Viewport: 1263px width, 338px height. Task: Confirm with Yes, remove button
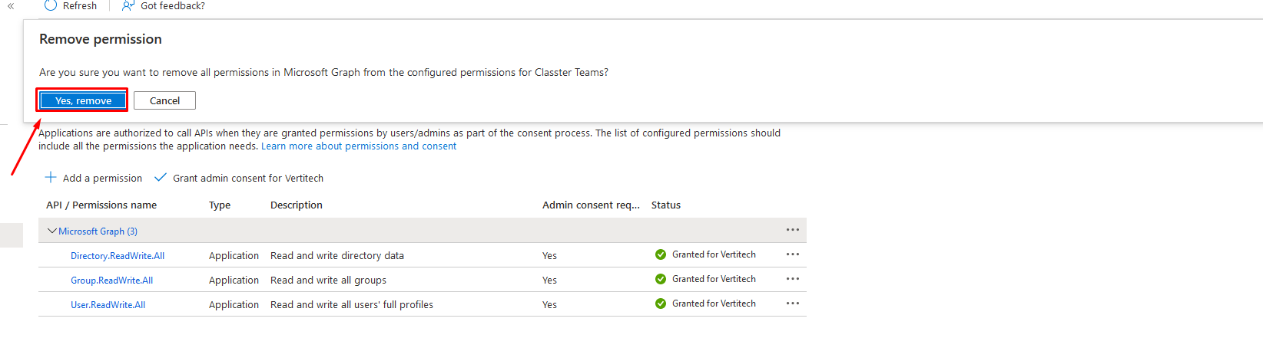click(83, 100)
